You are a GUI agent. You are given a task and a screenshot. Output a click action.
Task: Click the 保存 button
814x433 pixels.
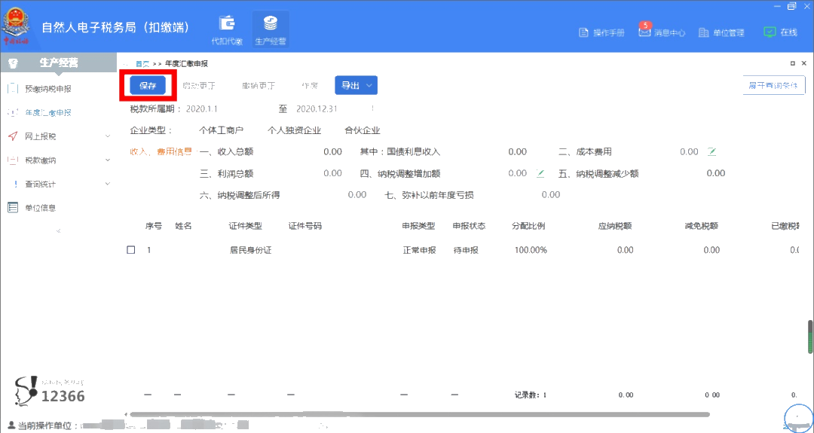148,86
